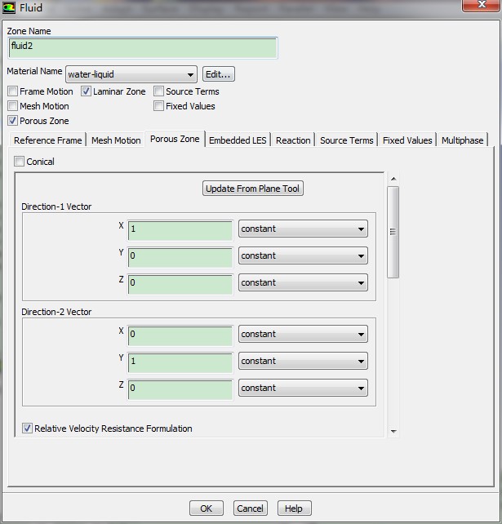Expand Direction-1 Vector X constant dropdown
The width and height of the screenshot is (502, 524).
(303, 229)
